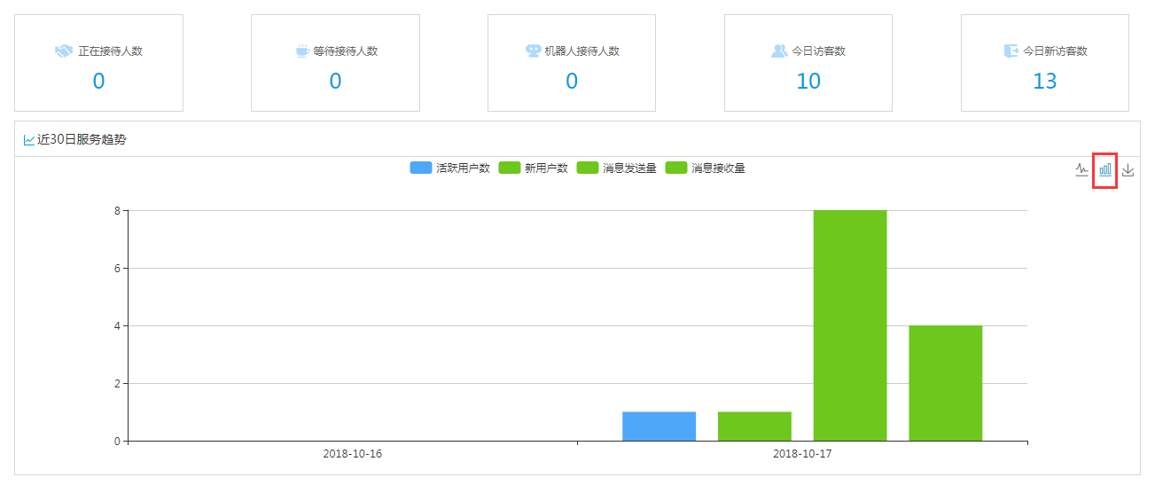This screenshot has height=485, width=1155.
Task: Click the robot icon beside 机器人接待人数
Action: [x=533, y=51]
